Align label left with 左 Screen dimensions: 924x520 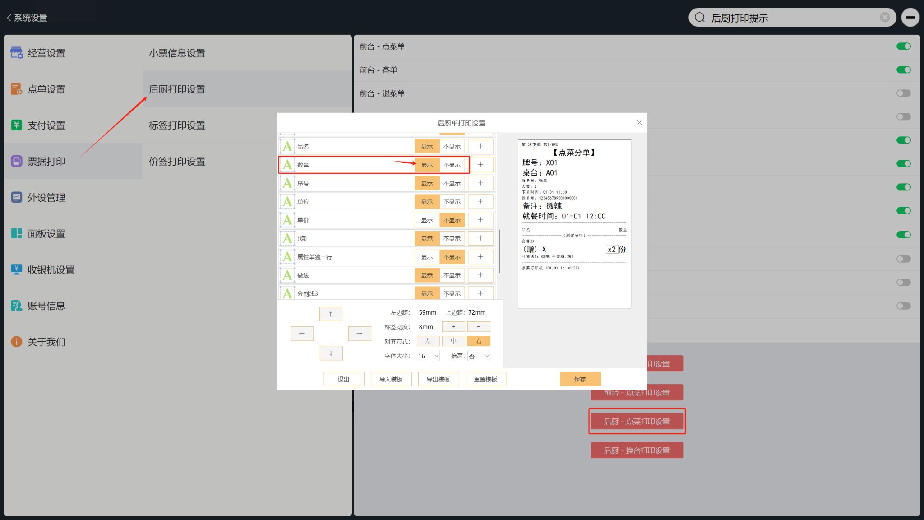click(x=428, y=341)
